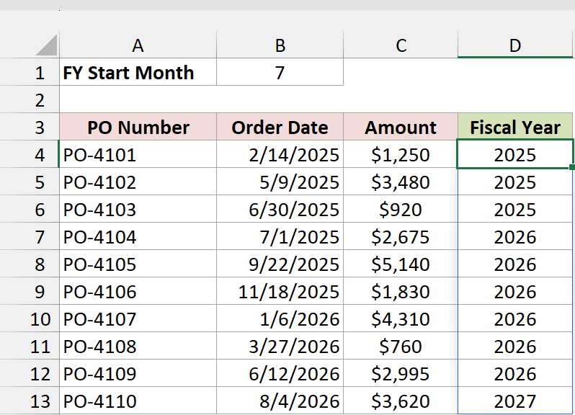This screenshot has width=575, height=415.
Task: Select empty cell A2
Action: tap(138, 99)
